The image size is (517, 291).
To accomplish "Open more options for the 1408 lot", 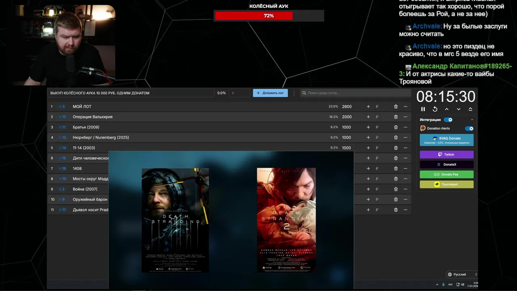I will (406, 169).
